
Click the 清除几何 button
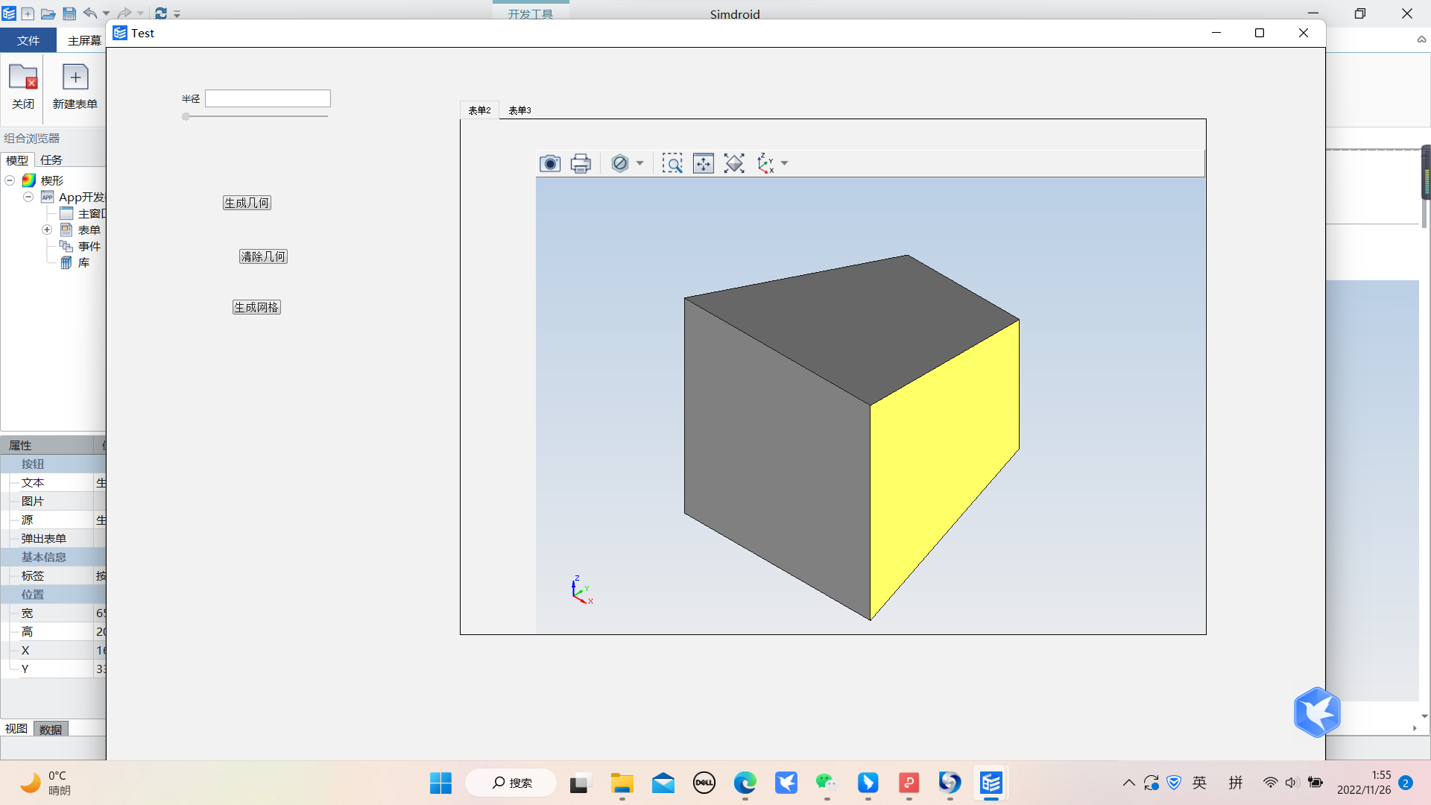point(263,256)
